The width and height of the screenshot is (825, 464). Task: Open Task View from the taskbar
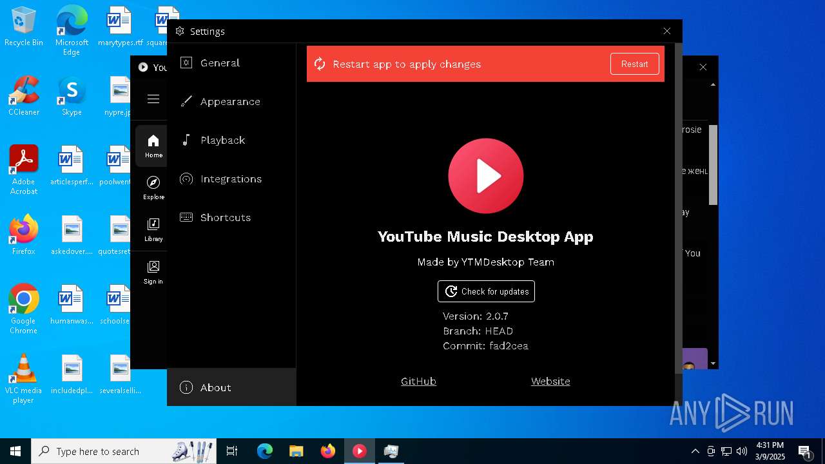[232, 451]
